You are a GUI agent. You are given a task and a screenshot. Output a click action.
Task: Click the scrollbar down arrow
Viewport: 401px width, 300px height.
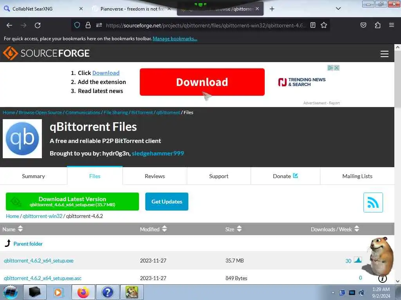coord(397,281)
